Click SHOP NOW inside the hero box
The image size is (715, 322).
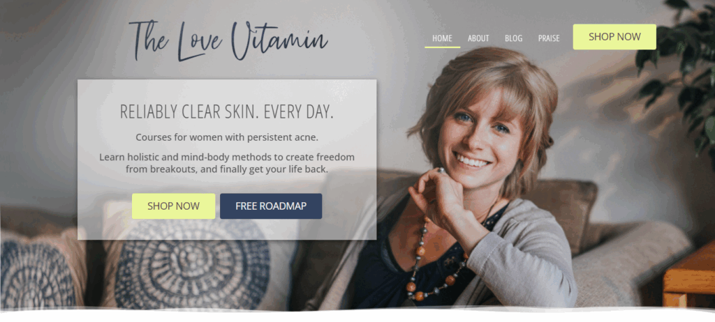point(173,206)
